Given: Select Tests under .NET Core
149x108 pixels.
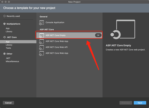Looking at the screenshot, I should coord(8,48).
